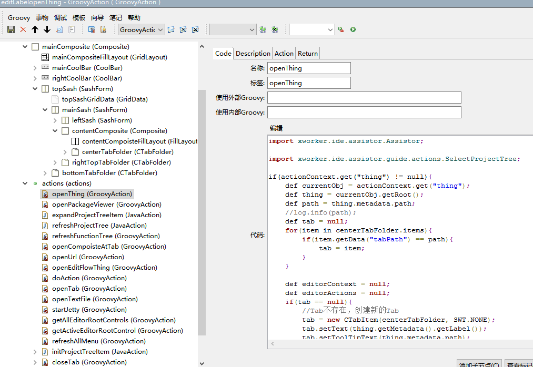Focus the 使用外部Groovy input field
The image size is (533, 367).
(x=365, y=97)
